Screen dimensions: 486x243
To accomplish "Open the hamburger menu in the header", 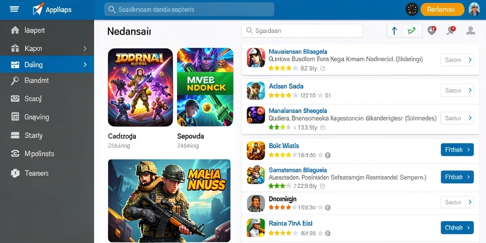I will (14, 9).
